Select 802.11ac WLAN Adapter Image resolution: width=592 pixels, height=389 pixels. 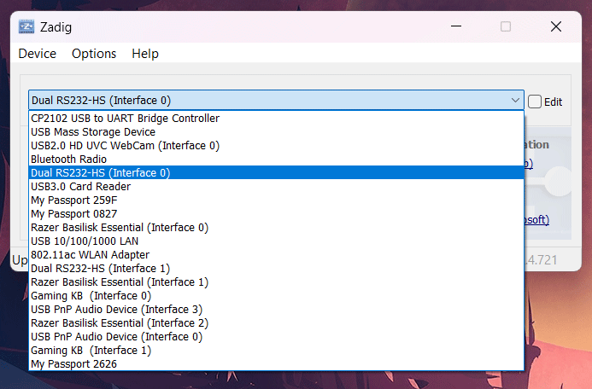coord(277,255)
